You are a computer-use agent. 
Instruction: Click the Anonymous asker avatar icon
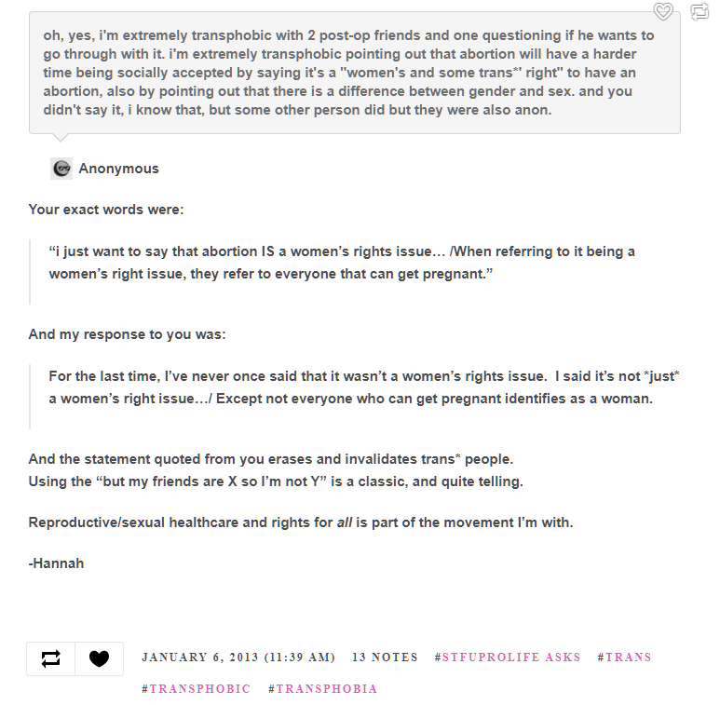pyautogui.click(x=61, y=169)
